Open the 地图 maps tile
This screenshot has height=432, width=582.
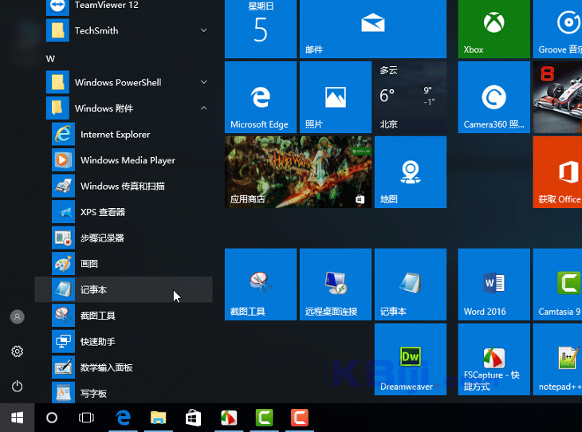[410, 173]
